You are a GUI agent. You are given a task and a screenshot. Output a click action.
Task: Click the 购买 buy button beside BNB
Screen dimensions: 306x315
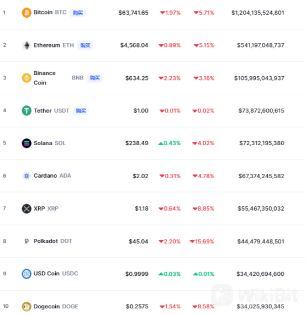click(95, 78)
